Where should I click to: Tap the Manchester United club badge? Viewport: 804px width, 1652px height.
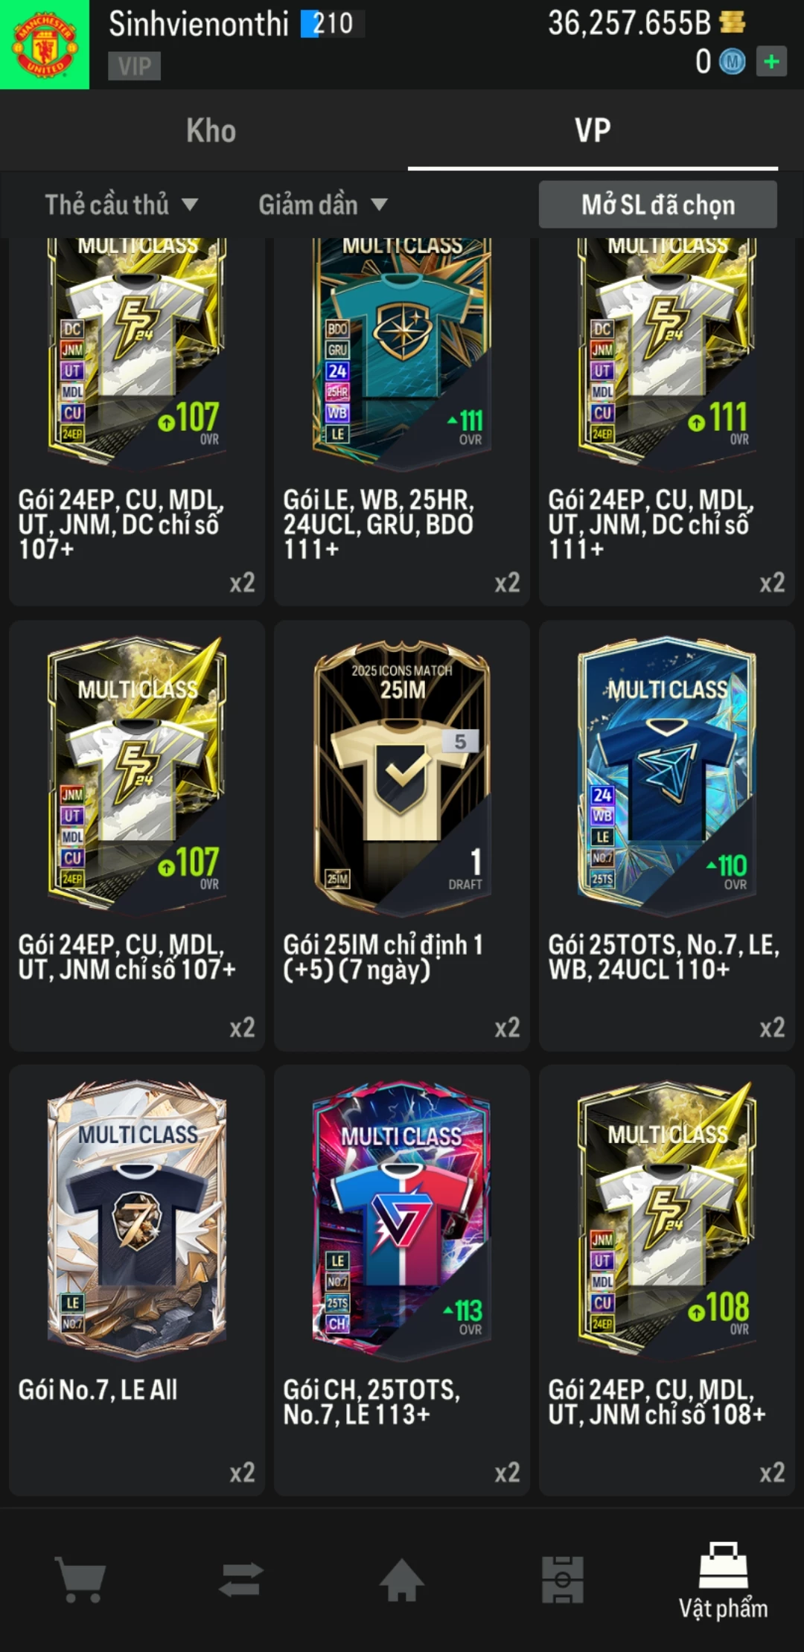[x=45, y=45]
